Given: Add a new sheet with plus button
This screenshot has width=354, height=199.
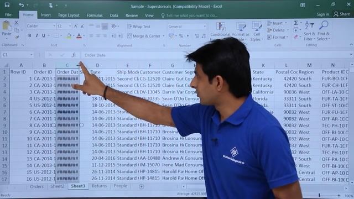Looking at the screenshot, I should [142, 187].
